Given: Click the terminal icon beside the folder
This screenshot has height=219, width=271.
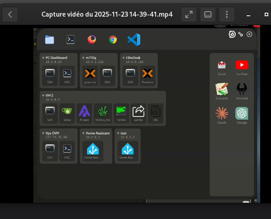Looking at the screenshot, I should click(x=70, y=40).
